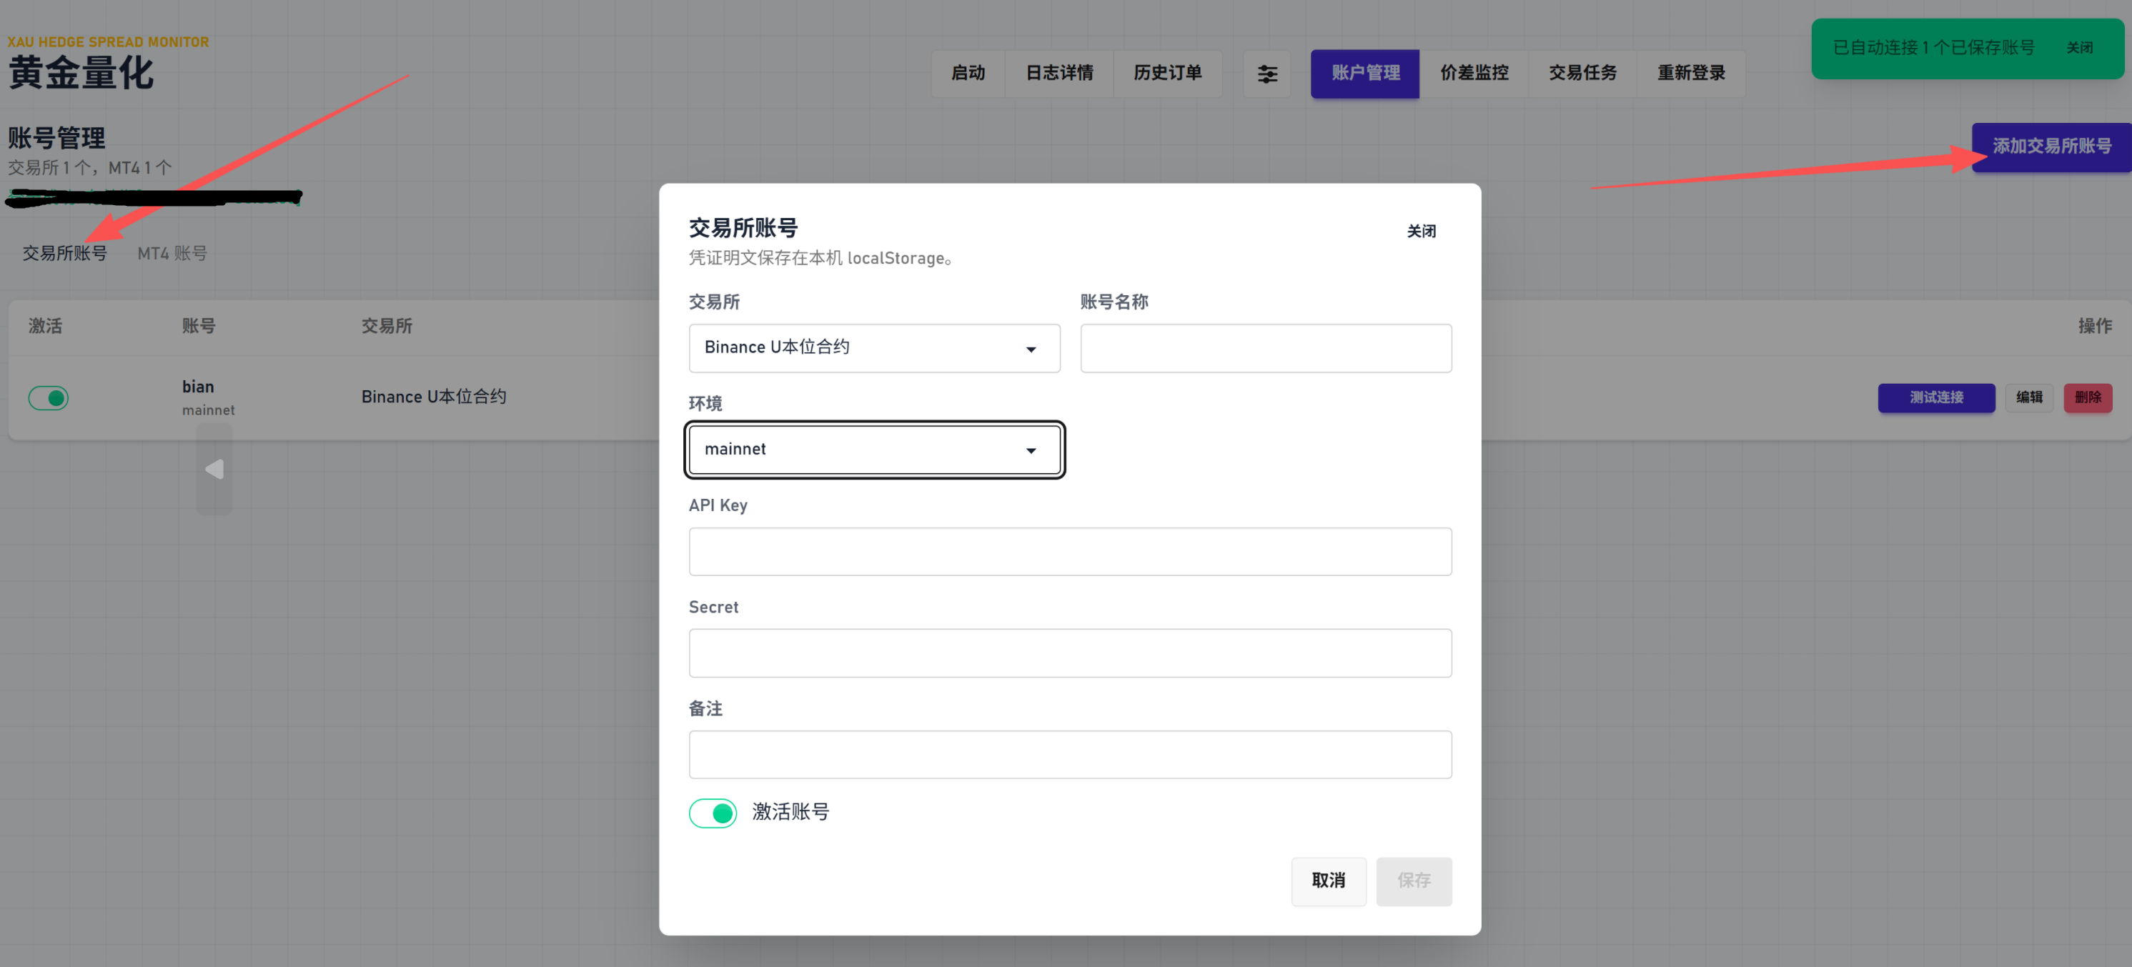Click 测试连接 for bian account
This screenshot has width=2132, height=967.
(x=1936, y=398)
